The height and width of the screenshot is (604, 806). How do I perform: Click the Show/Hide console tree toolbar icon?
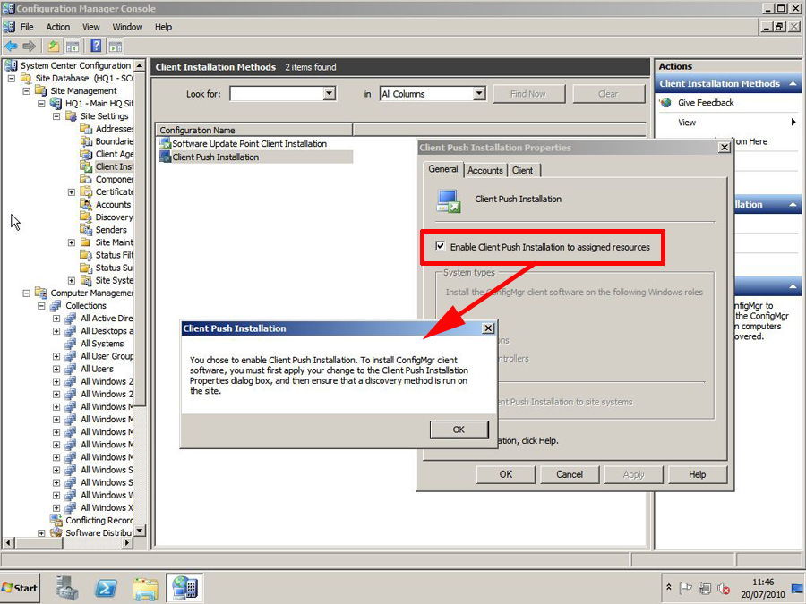tap(73, 47)
